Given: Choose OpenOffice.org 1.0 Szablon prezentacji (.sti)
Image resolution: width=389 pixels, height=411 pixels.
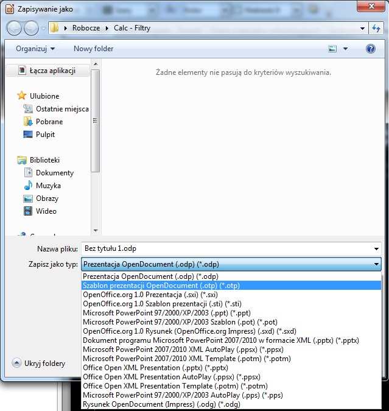Looking at the screenshot, I should point(231,304).
